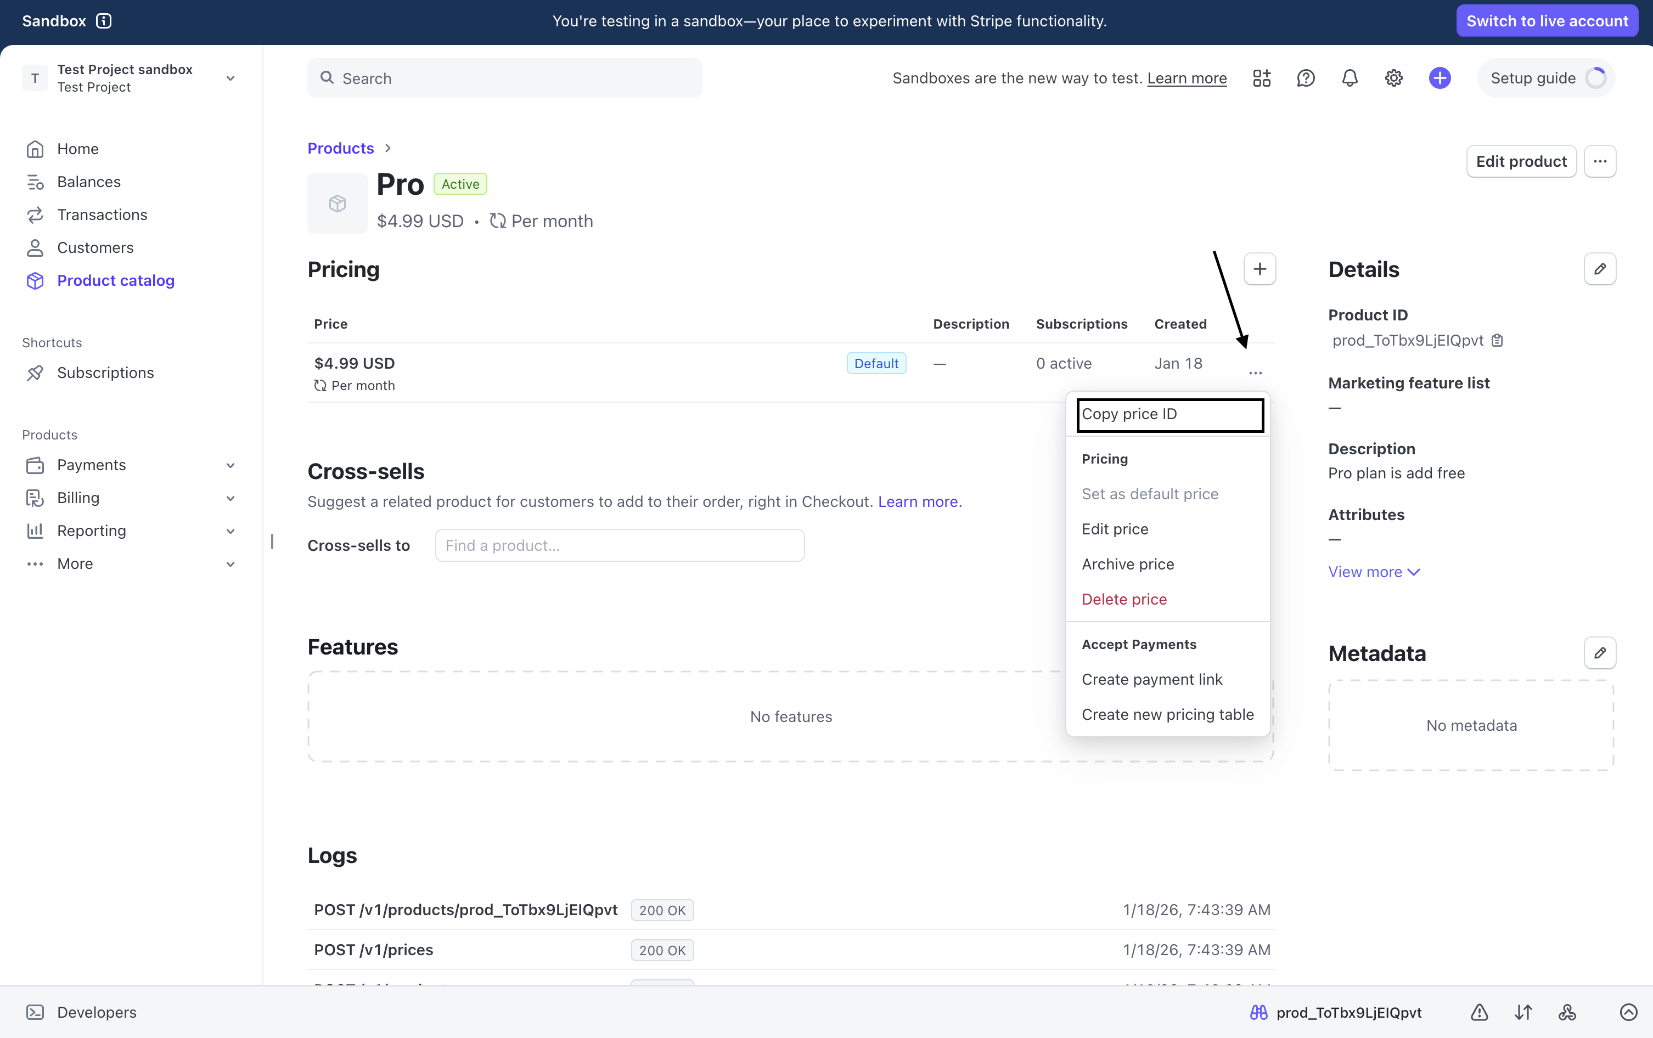1653x1038 pixels.
Task: Select Product catalog in the sidebar
Action: click(115, 280)
